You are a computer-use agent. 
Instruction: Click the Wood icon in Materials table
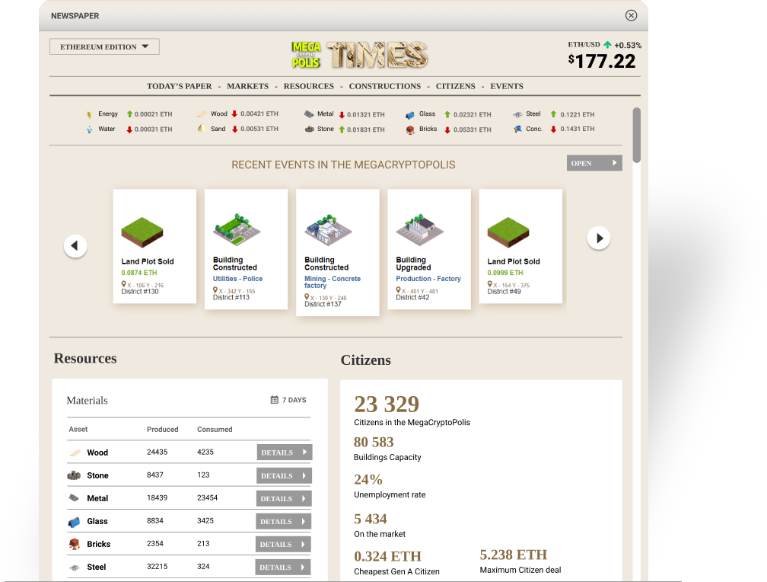(75, 452)
